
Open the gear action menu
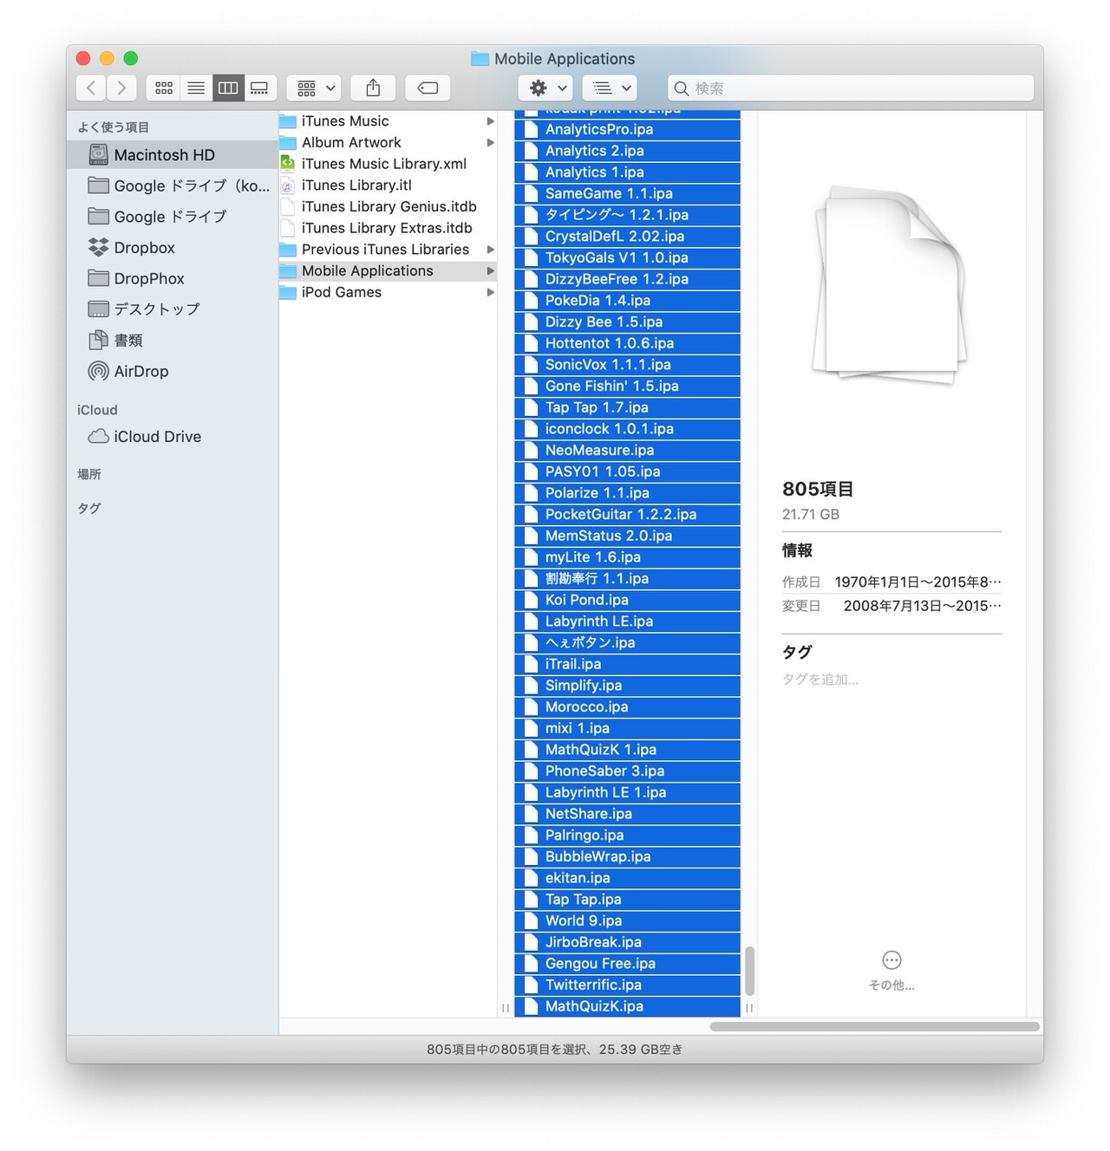click(x=545, y=88)
